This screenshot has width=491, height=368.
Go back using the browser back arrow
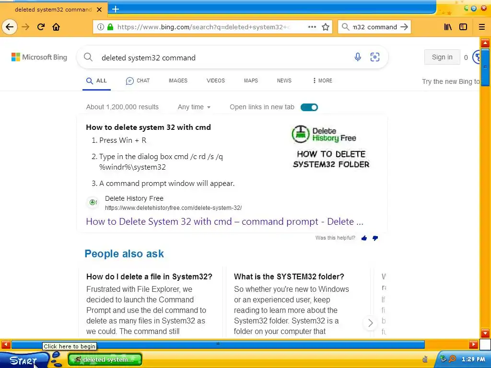pos(10,27)
